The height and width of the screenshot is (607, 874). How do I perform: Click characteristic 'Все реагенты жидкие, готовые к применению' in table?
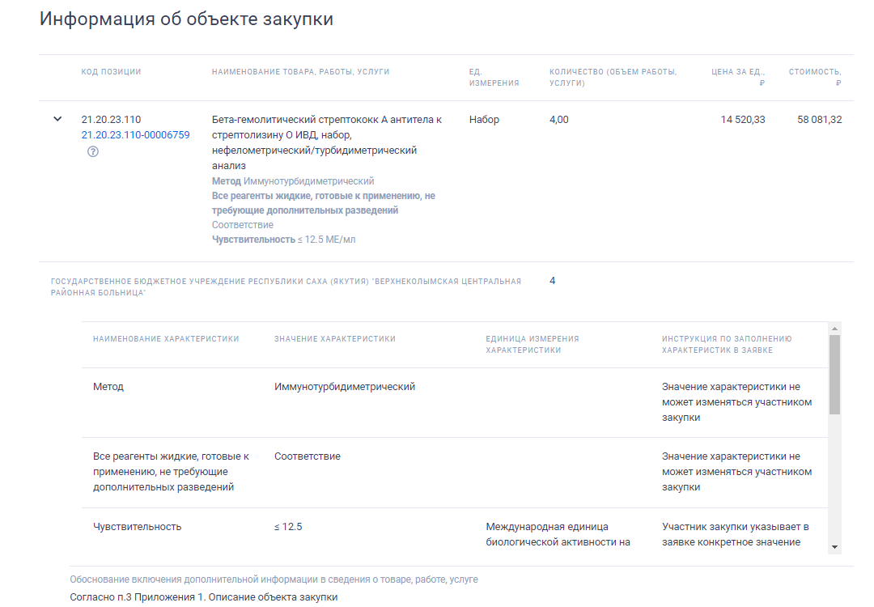point(171,472)
